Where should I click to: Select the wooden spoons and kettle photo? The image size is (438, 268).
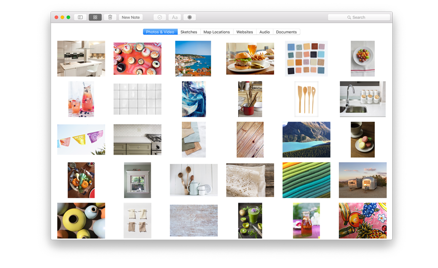(194, 180)
